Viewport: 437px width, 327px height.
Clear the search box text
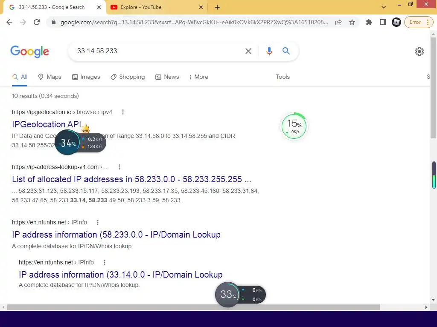[x=248, y=51]
